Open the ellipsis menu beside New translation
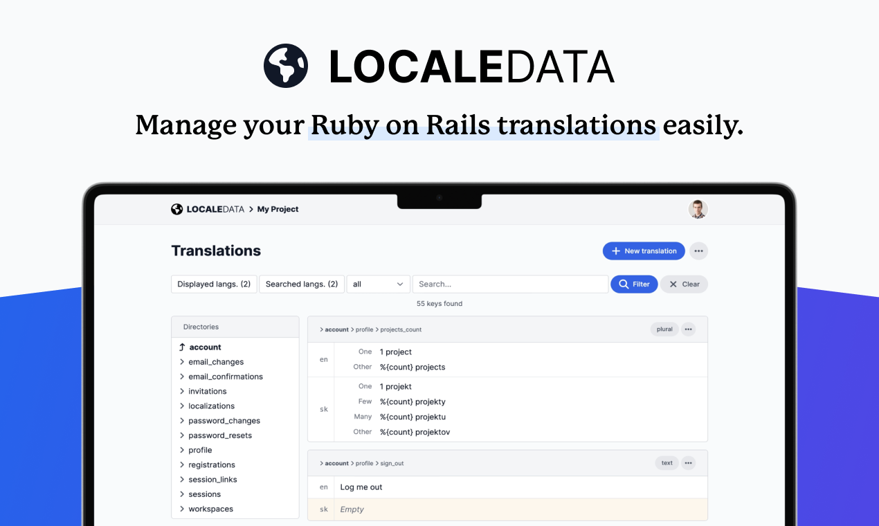879x526 pixels. coord(698,251)
